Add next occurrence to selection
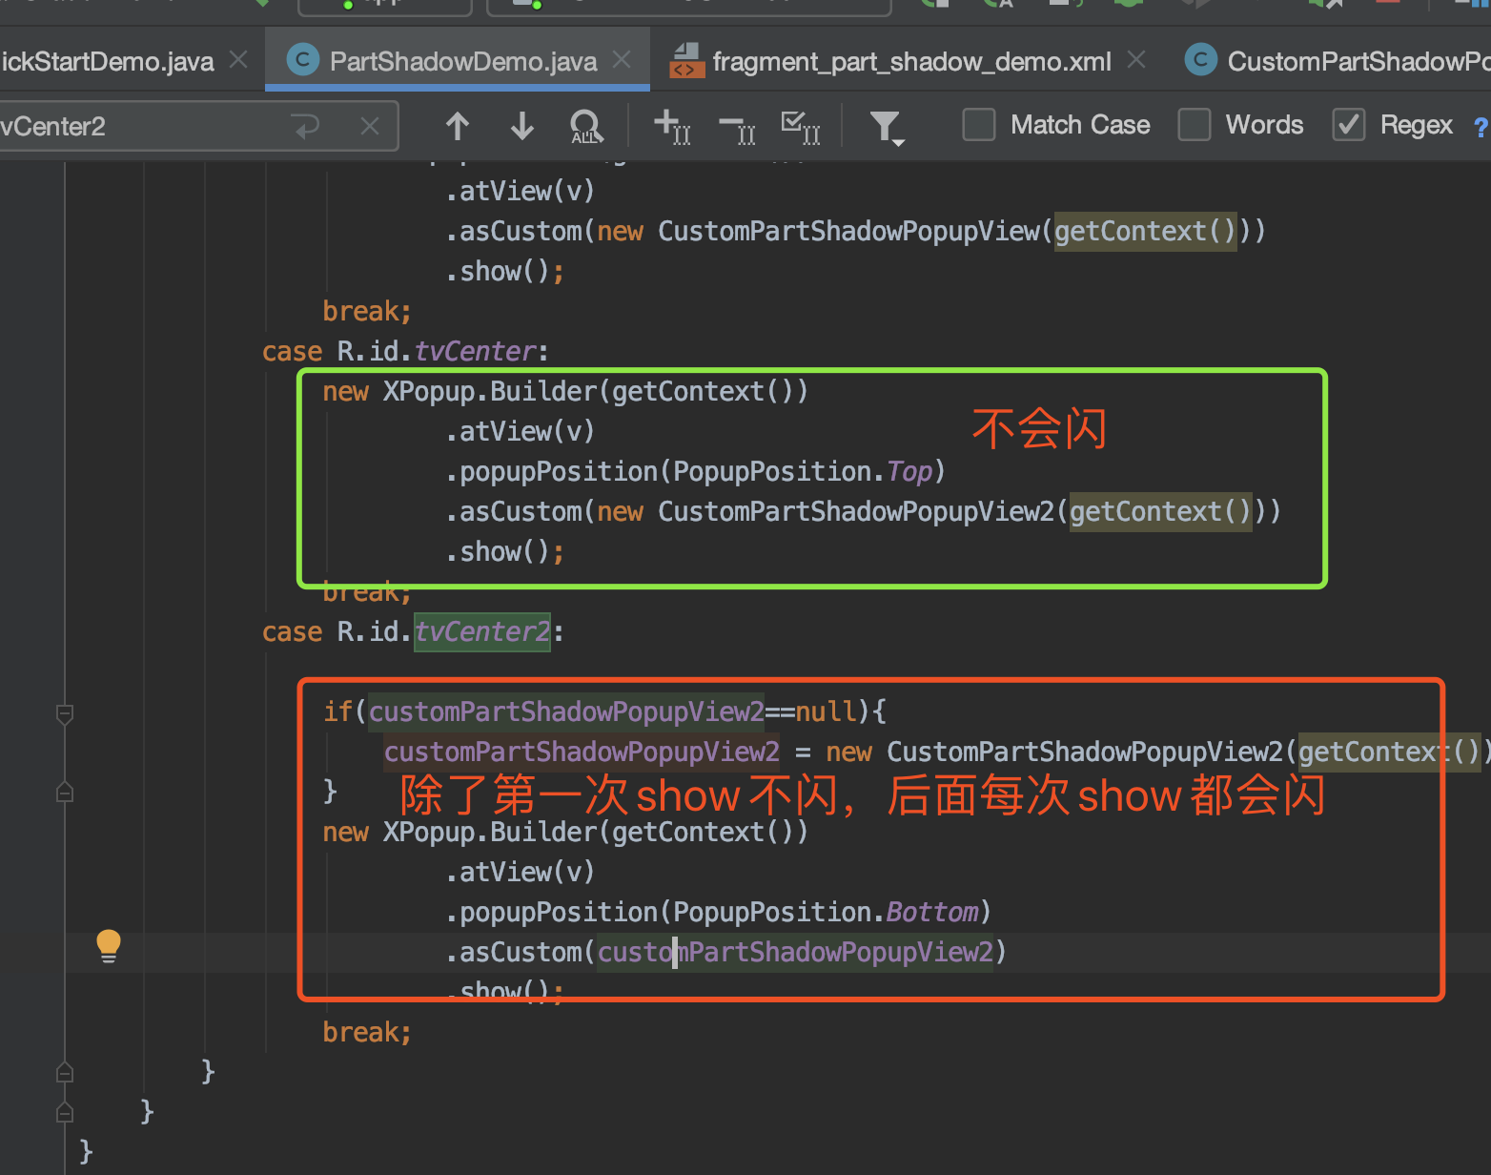The height and width of the screenshot is (1175, 1491). (x=672, y=125)
